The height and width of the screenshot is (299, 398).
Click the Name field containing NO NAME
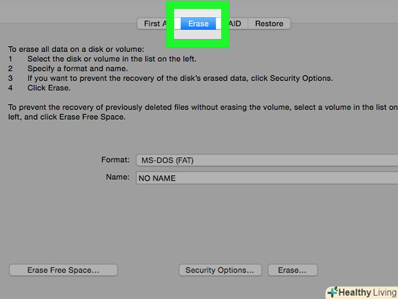point(266,178)
